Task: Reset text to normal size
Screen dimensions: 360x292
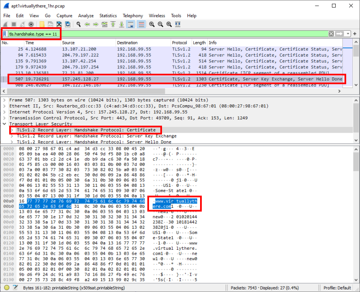Action: pos(169,24)
